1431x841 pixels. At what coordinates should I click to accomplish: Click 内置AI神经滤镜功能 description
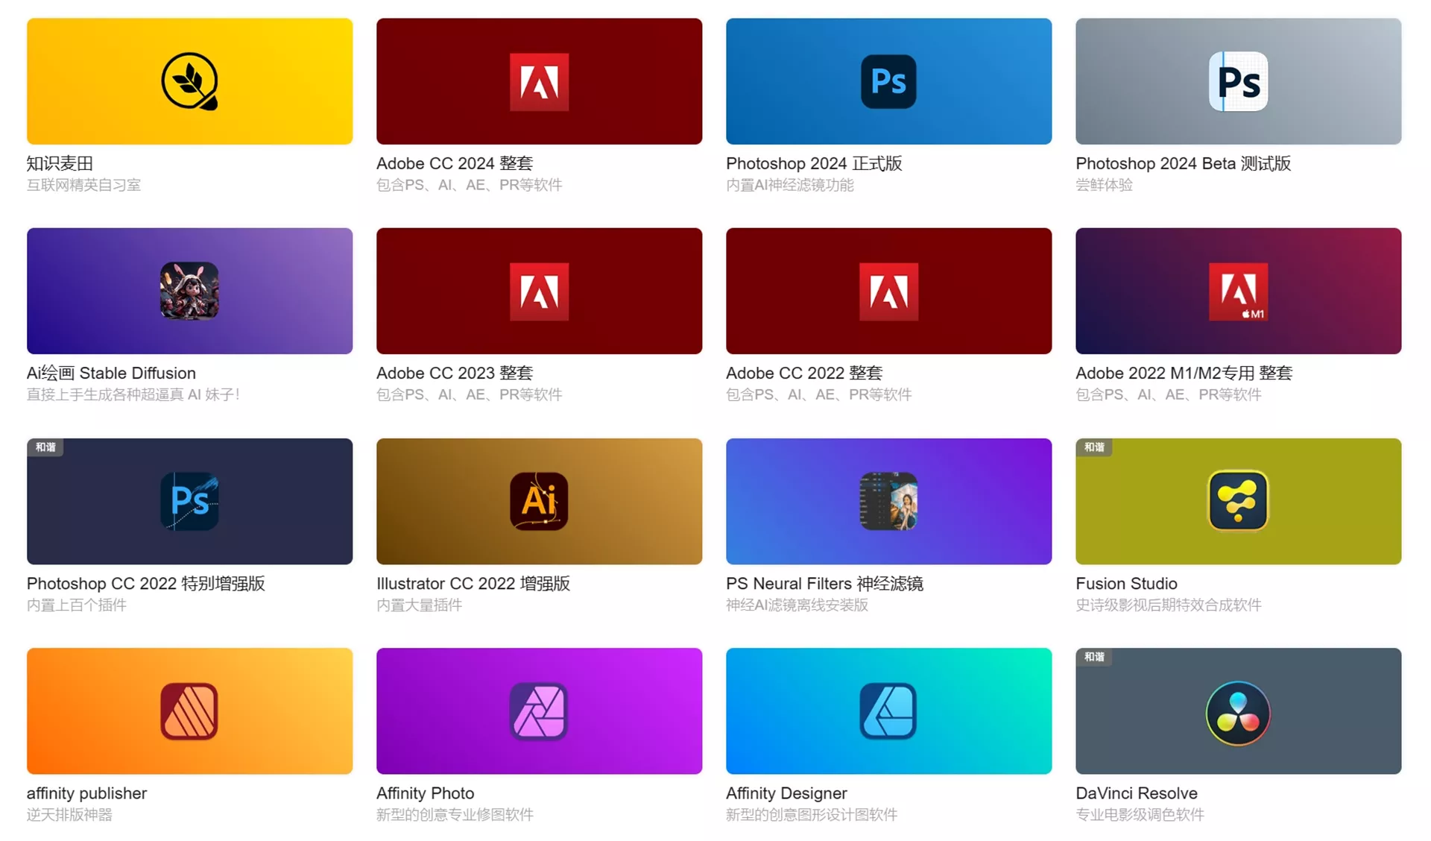[x=789, y=185]
